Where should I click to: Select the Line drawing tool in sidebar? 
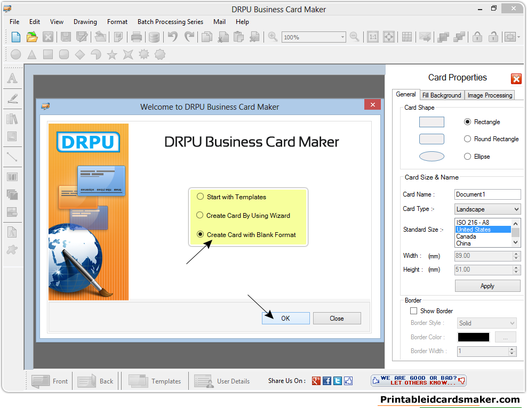[12, 157]
